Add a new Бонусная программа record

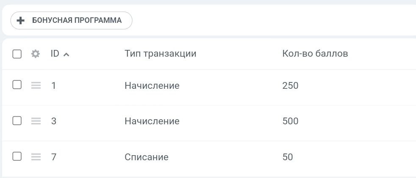coord(72,20)
